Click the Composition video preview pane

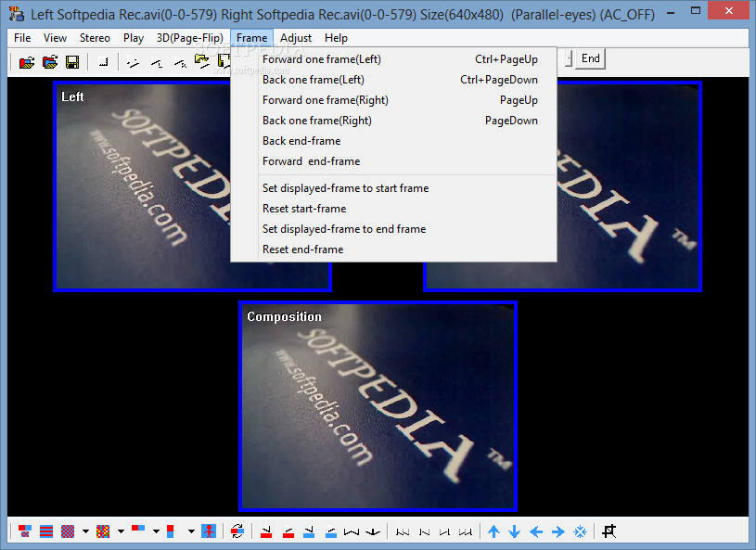pyautogui.click(x=378, y=406)
